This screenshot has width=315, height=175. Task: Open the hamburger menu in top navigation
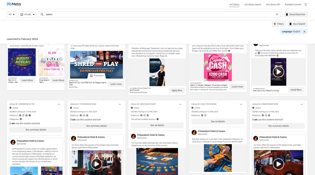click(305, 5)
